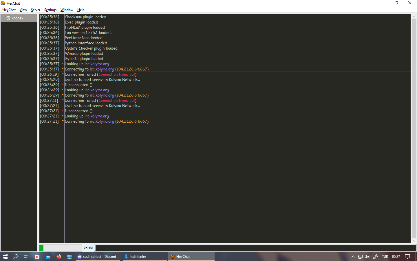Click the volume speaker tray icon
The height and width of the screenshot is (261, 417).
(x=367, y=257)
